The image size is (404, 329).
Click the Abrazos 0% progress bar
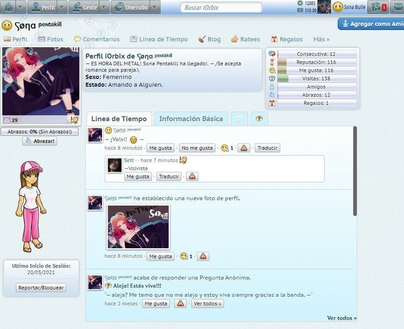(x=39, y=131)
